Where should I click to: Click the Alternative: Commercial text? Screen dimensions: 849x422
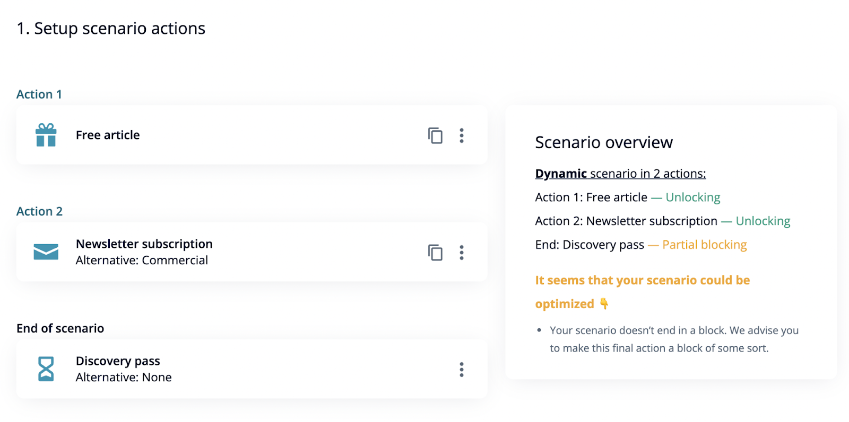(x=142, y=260)
